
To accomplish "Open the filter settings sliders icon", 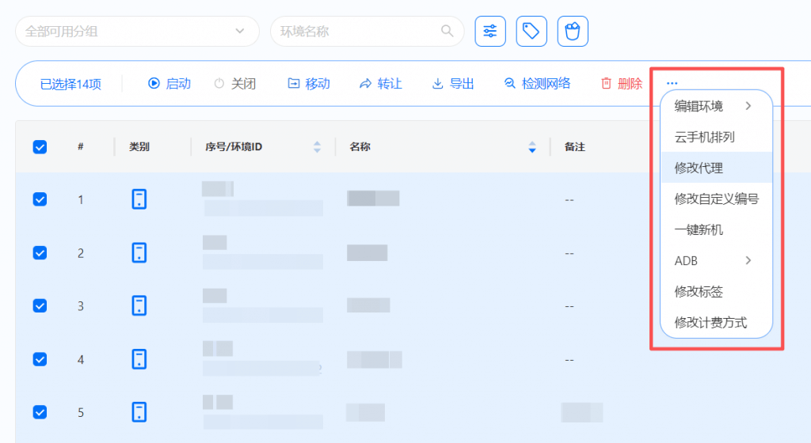I will (490, 32).
